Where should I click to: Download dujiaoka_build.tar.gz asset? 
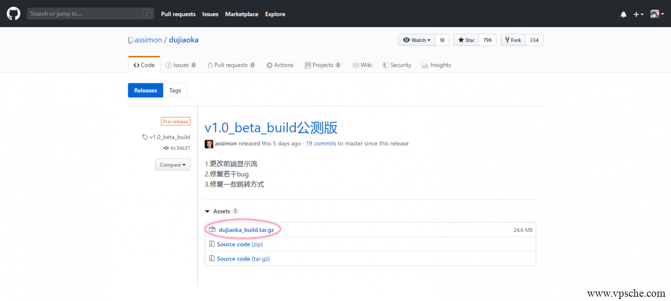(246, 230)
